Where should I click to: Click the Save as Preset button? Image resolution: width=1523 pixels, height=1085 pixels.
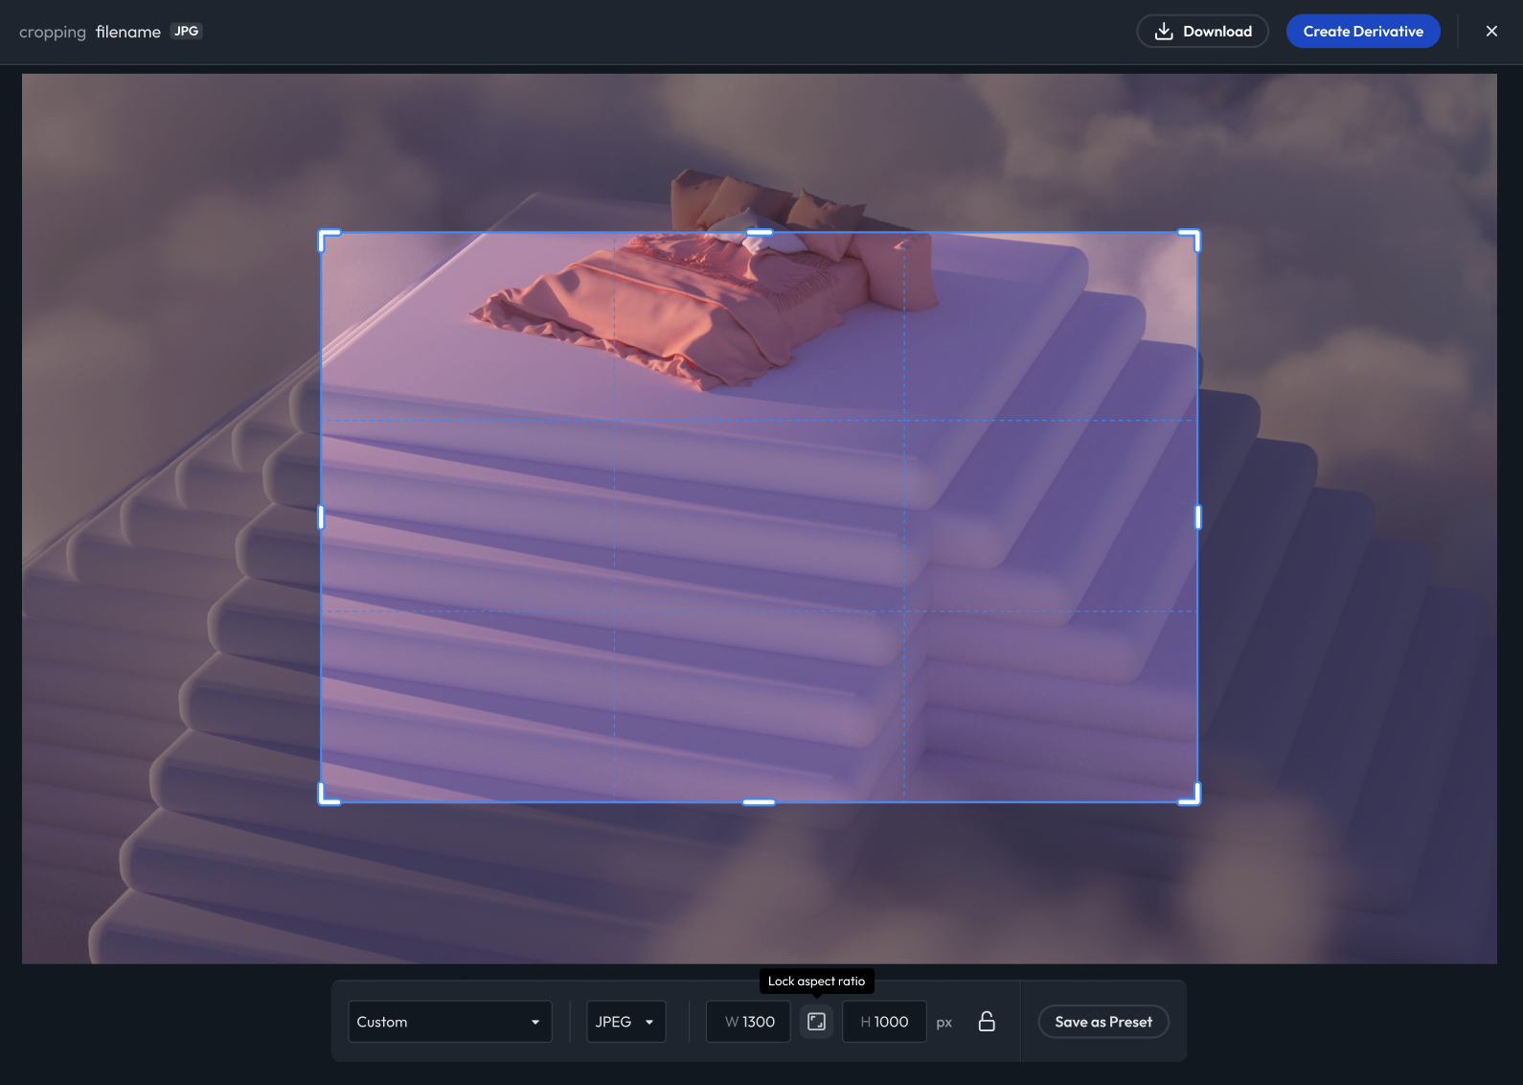(1103, 1022)
